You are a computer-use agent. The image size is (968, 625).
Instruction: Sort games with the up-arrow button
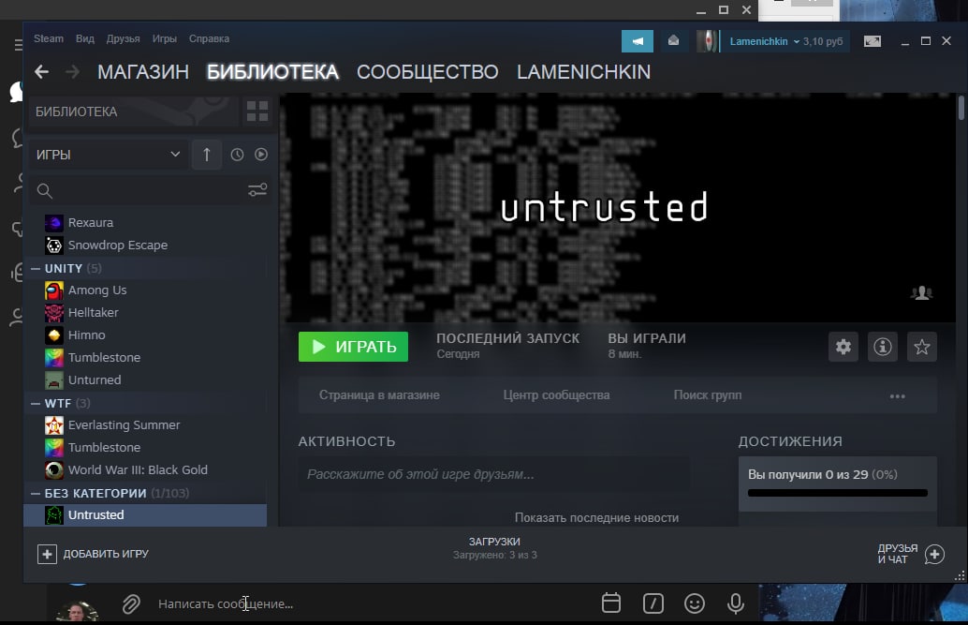207,155
